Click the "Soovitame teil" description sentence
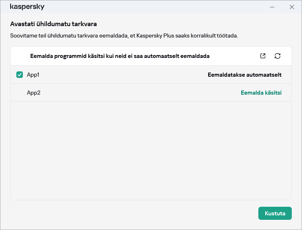This screenshot has width=302, height=230. click(x=82, y=35)
